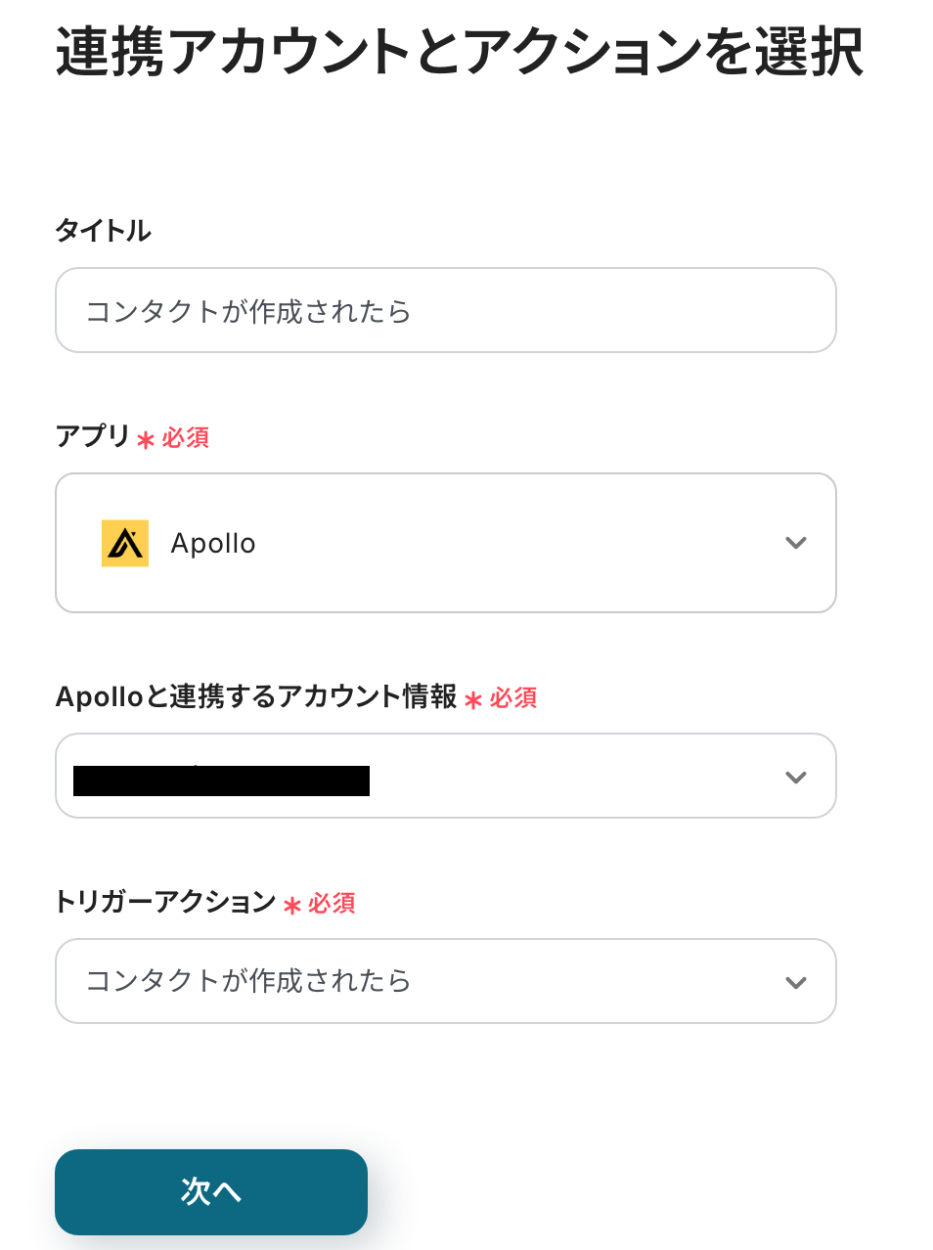Click chevron arrow in Apollo app selector

tap(795, 543)
